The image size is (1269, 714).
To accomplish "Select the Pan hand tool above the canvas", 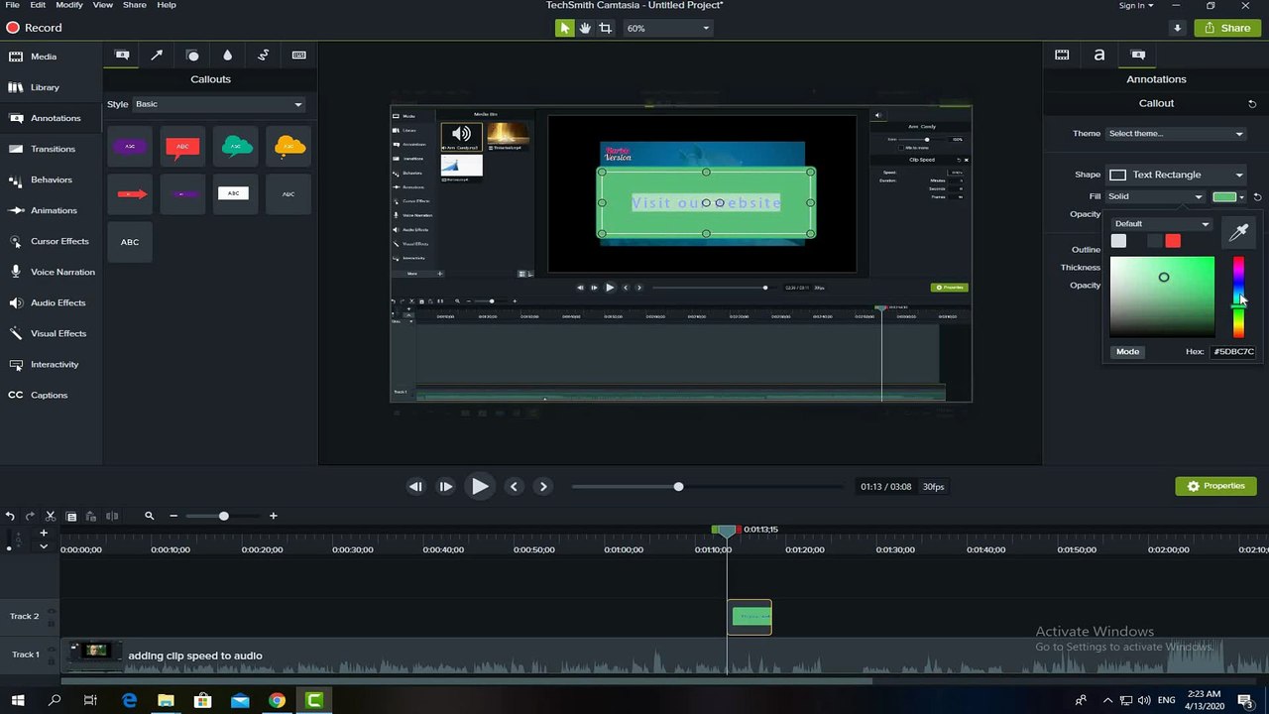I will point(585,28).
